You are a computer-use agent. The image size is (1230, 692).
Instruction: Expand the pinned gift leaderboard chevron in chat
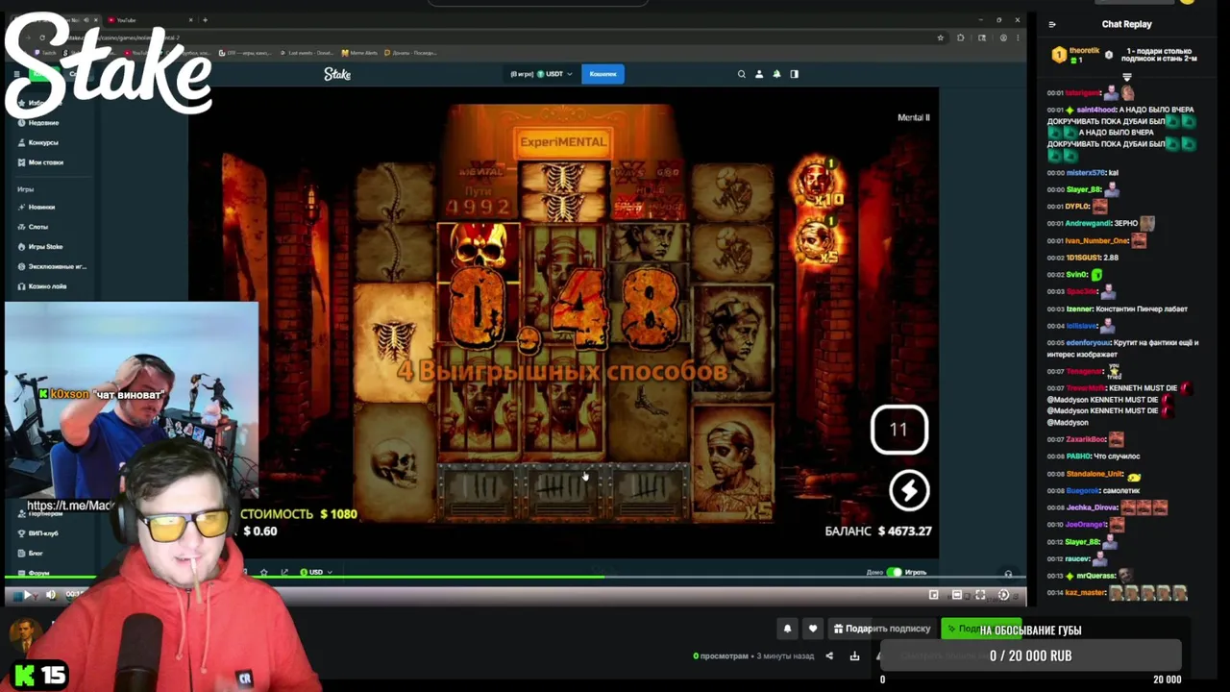[1127, 77]
